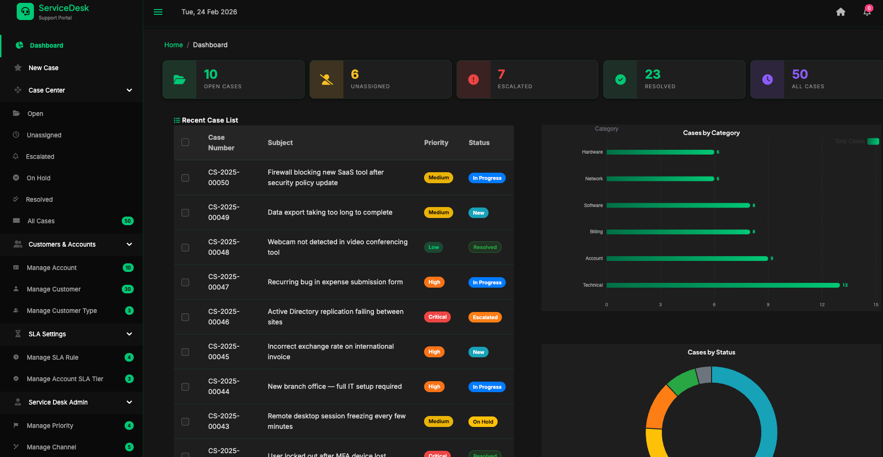This screenshot has height=457, width=883.
Task: Click the Technical category bar in chart
Action: (x=723, y=285)
